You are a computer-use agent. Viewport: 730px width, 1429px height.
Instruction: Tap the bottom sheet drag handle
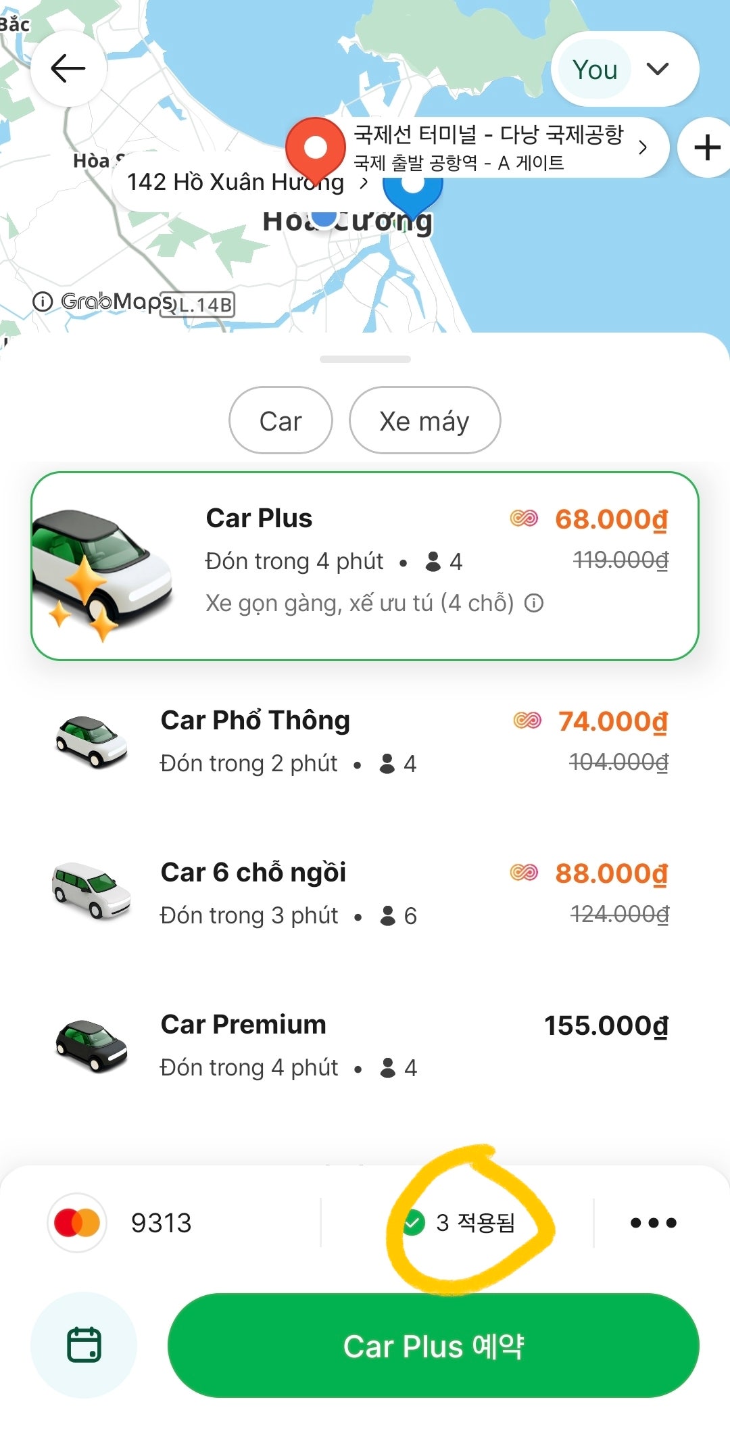coord(365,359)
